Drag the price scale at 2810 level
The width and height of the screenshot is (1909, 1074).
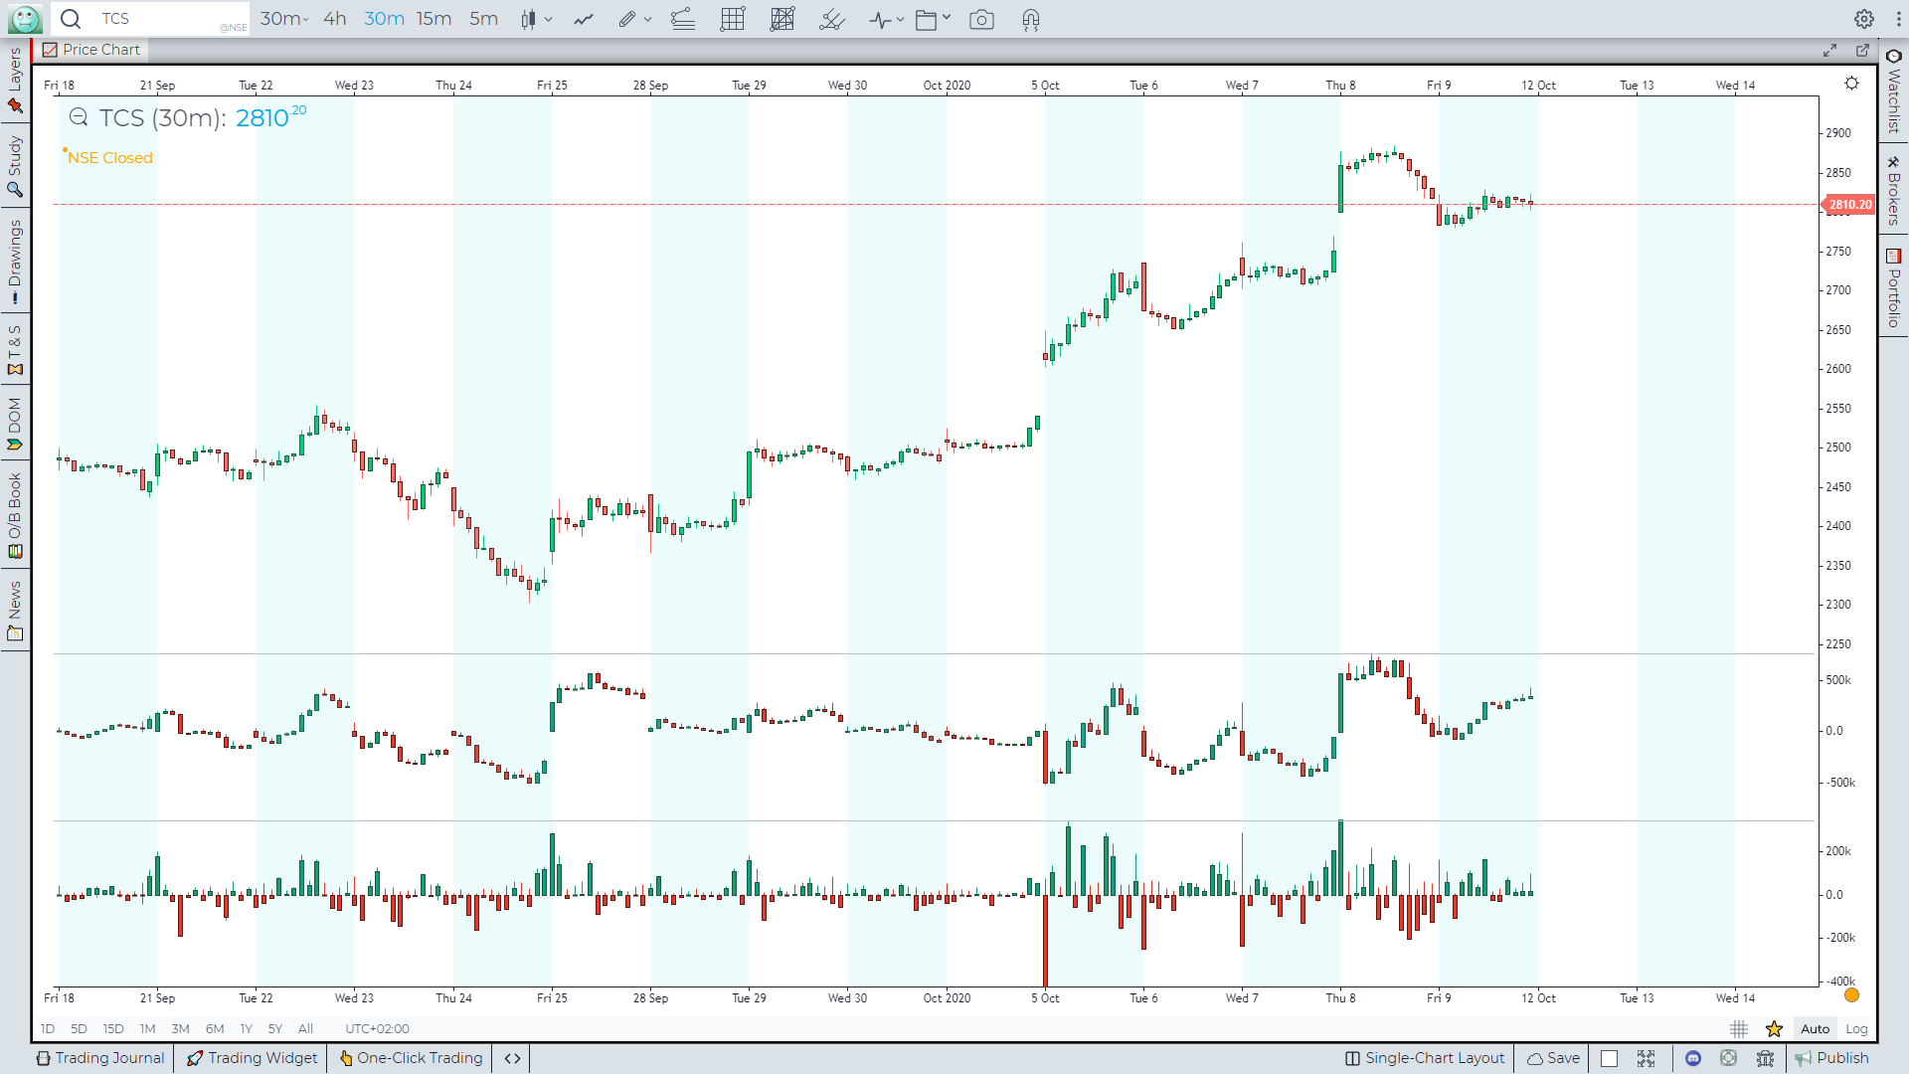click(1850, 205)
